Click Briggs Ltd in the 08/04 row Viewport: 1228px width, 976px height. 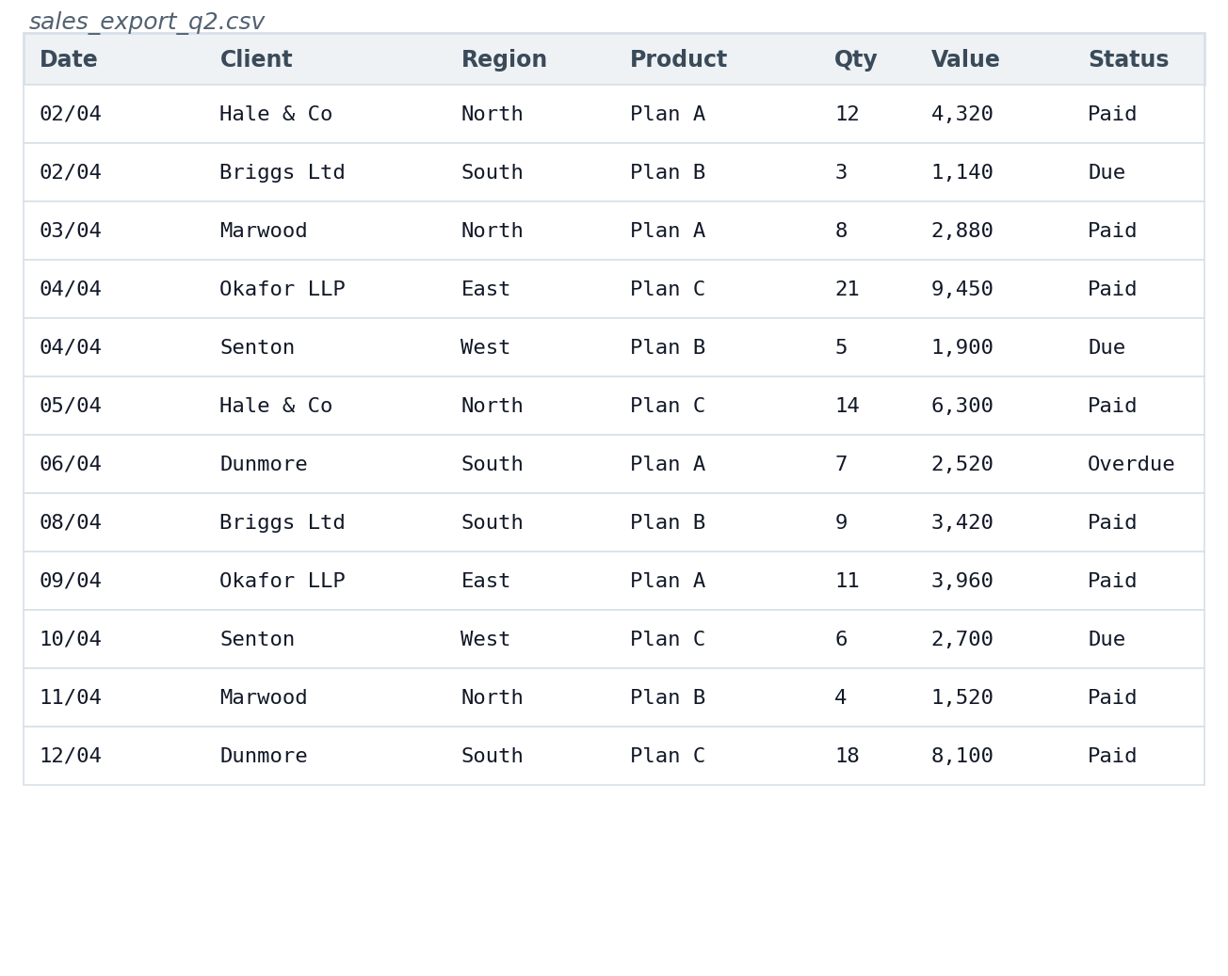pos(283,523)
